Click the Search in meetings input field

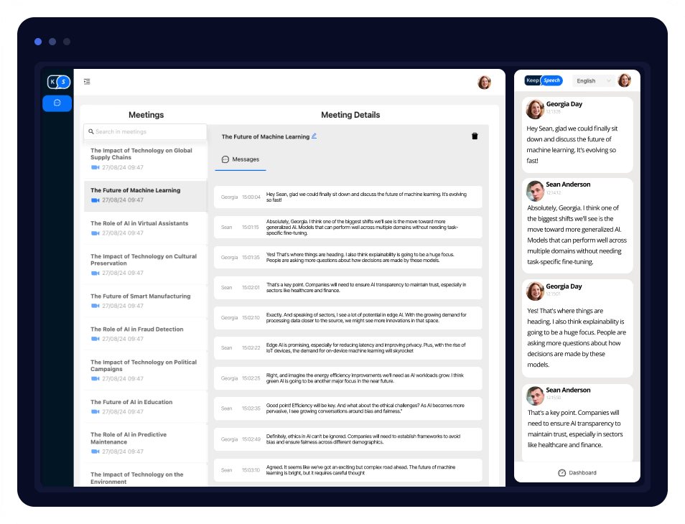pos(145,131)
